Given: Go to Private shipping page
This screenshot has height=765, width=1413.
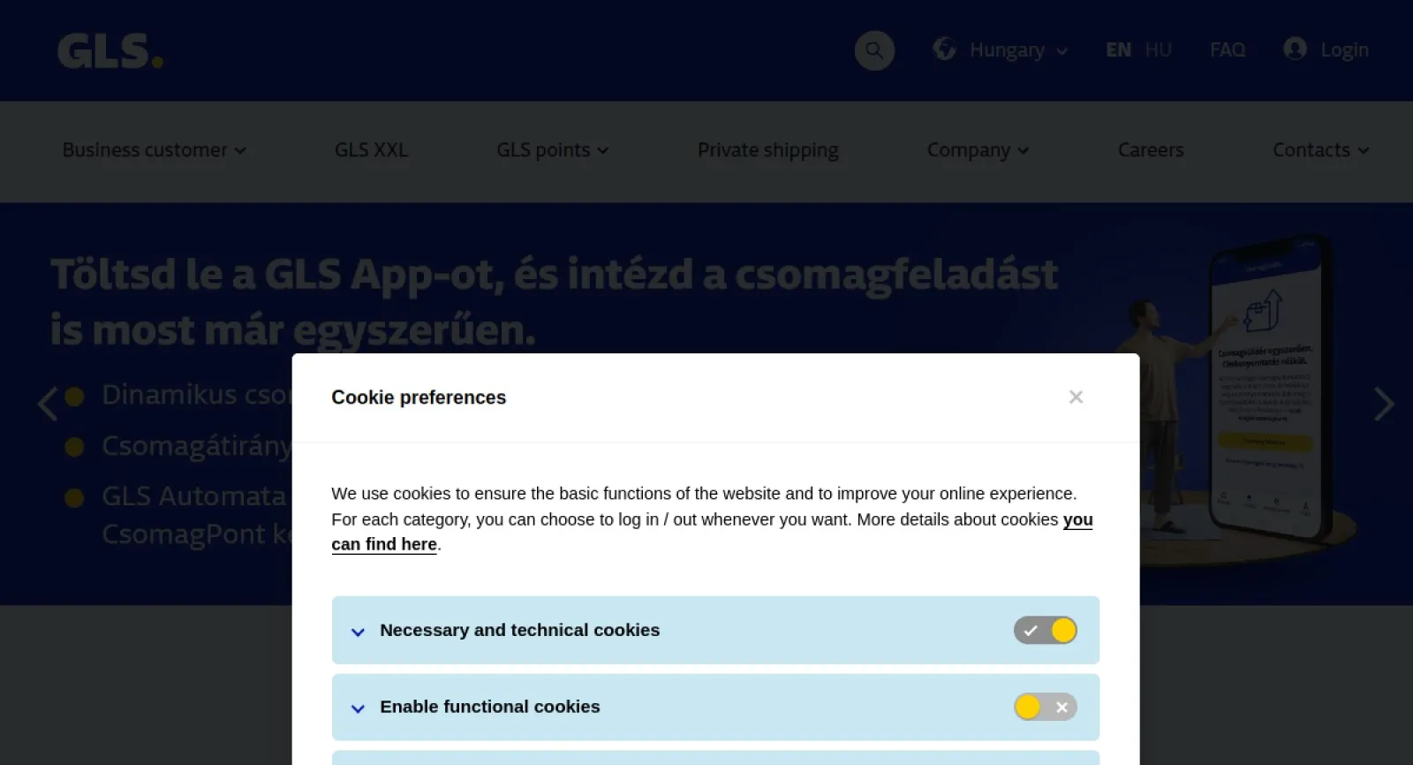Looking at the screenshot, I should tap(768, 150).
